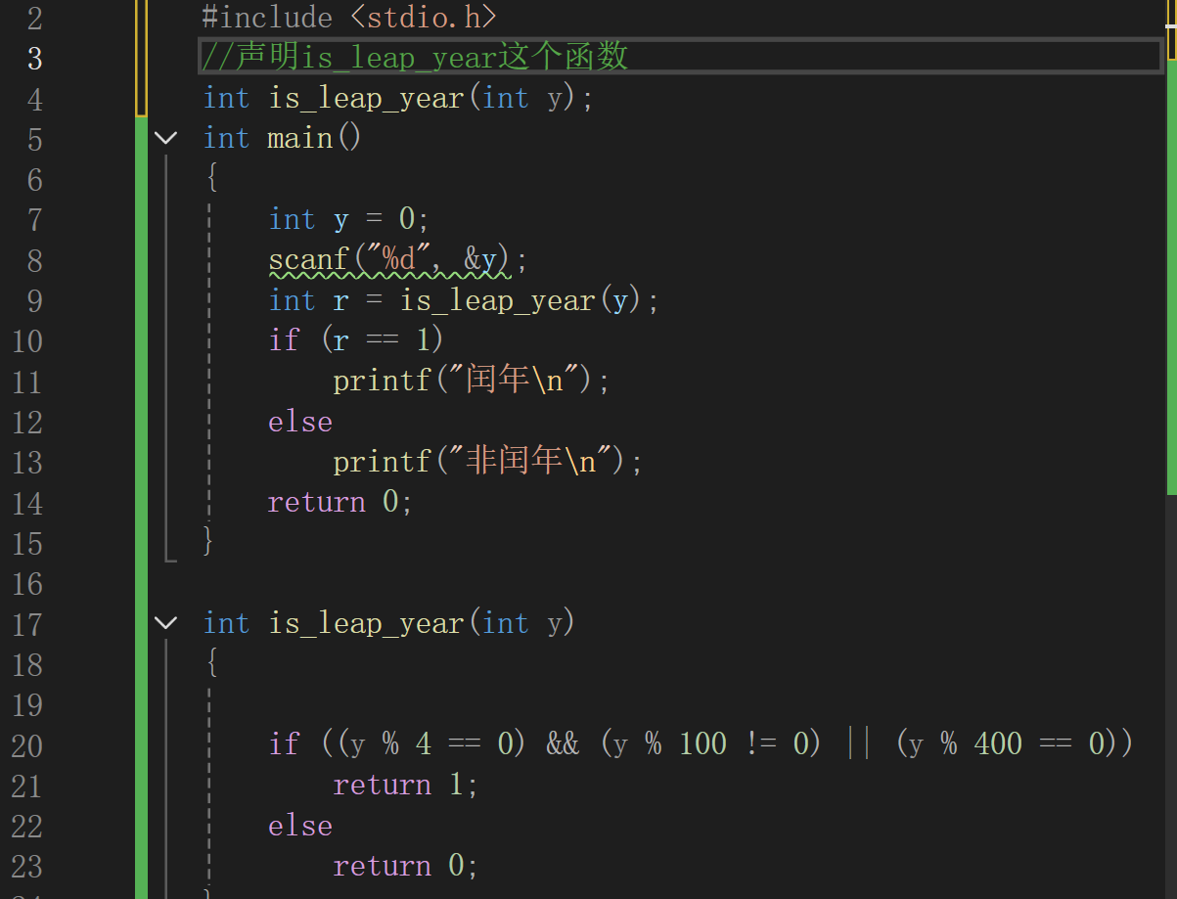Image resolution: width=1177 pixels, height=899 pixels.
Task: Click line number 2 in the gutter
Action: (34, 19)
